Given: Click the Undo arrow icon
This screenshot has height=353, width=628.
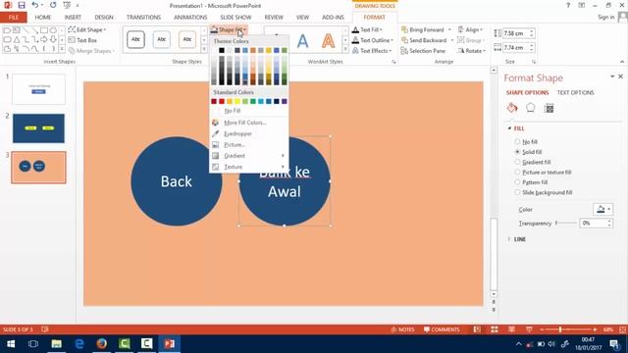Looking at the screenshot, I should tap(35, 5).
